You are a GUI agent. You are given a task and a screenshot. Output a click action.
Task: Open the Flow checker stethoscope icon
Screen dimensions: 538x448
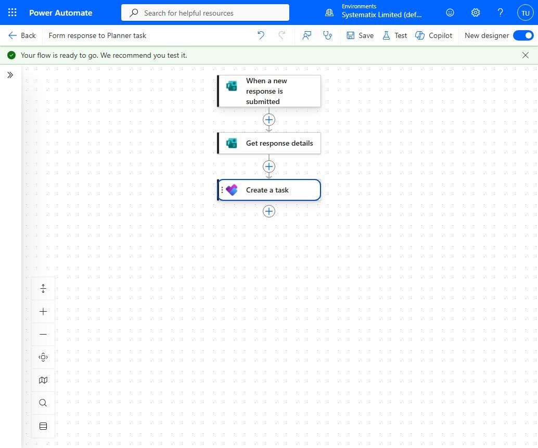[x=328, y=35]
